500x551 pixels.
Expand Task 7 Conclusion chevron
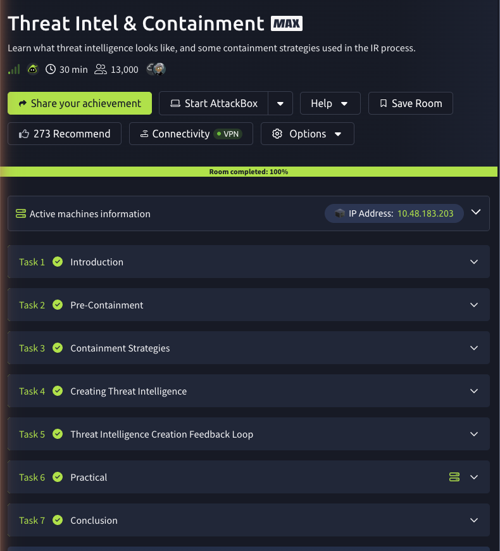(x=474, y=520)
